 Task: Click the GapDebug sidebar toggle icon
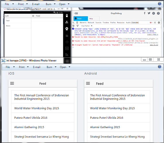click(76, 13)
